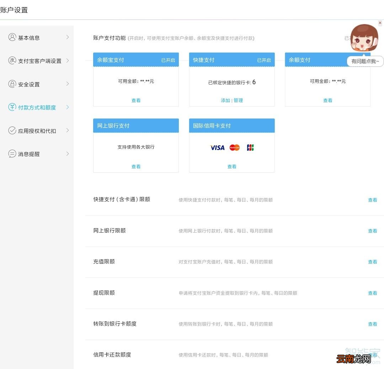Click 已开启 status on 快捷支付
The image size is (384, 369).
click(264, 60)
